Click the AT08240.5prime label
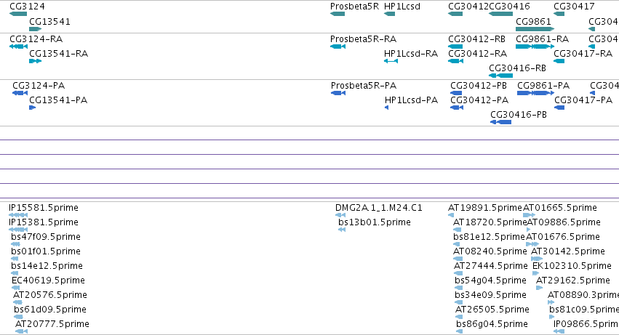 pos(490,251)
